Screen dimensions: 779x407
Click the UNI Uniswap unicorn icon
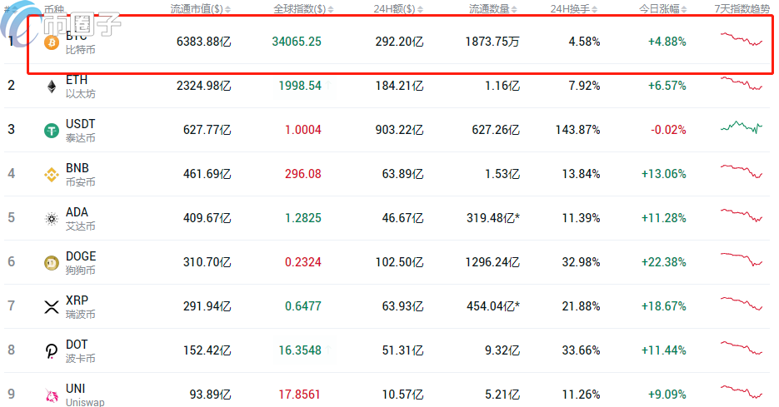51,395
